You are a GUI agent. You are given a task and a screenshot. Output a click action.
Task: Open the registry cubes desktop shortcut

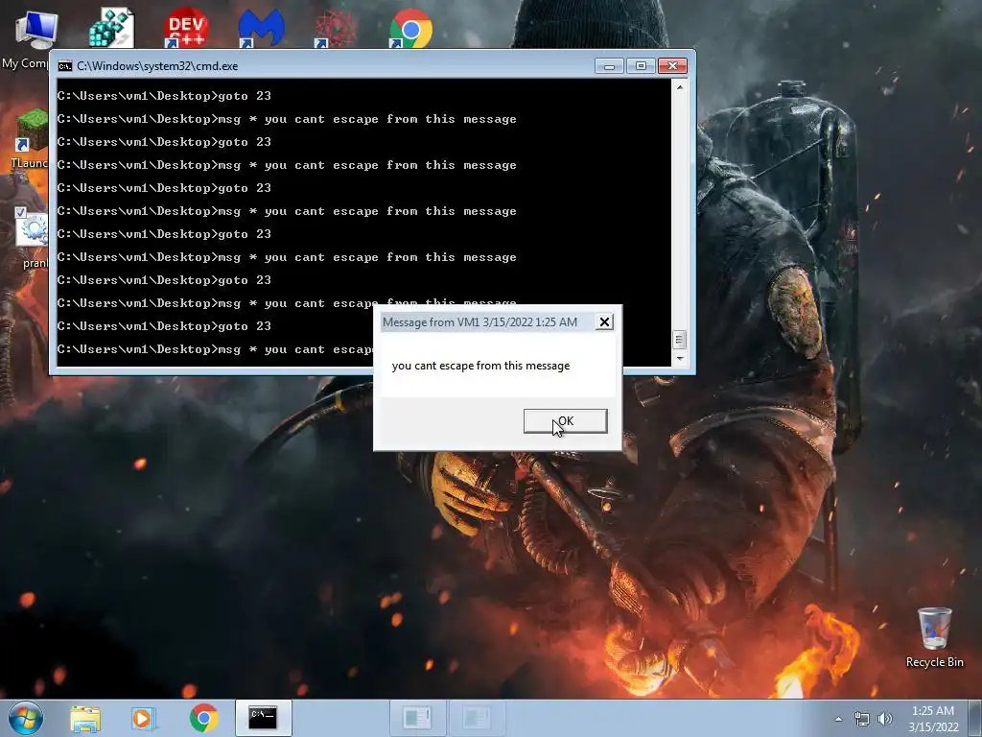(x=112, y=28)
